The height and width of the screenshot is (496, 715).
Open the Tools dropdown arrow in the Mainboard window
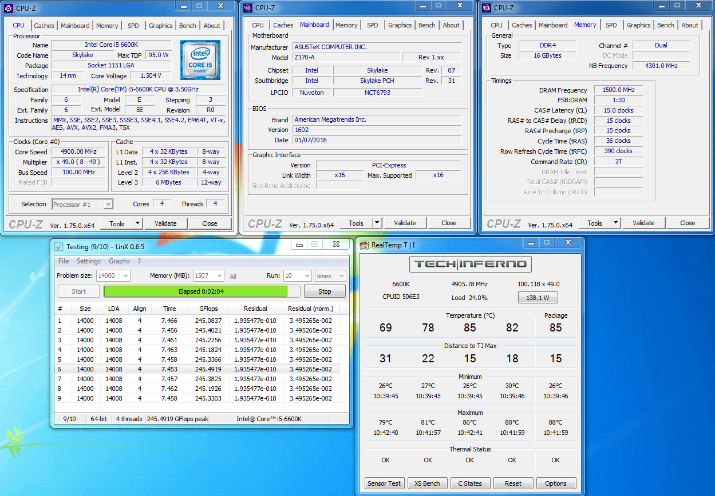click(377, 223)
